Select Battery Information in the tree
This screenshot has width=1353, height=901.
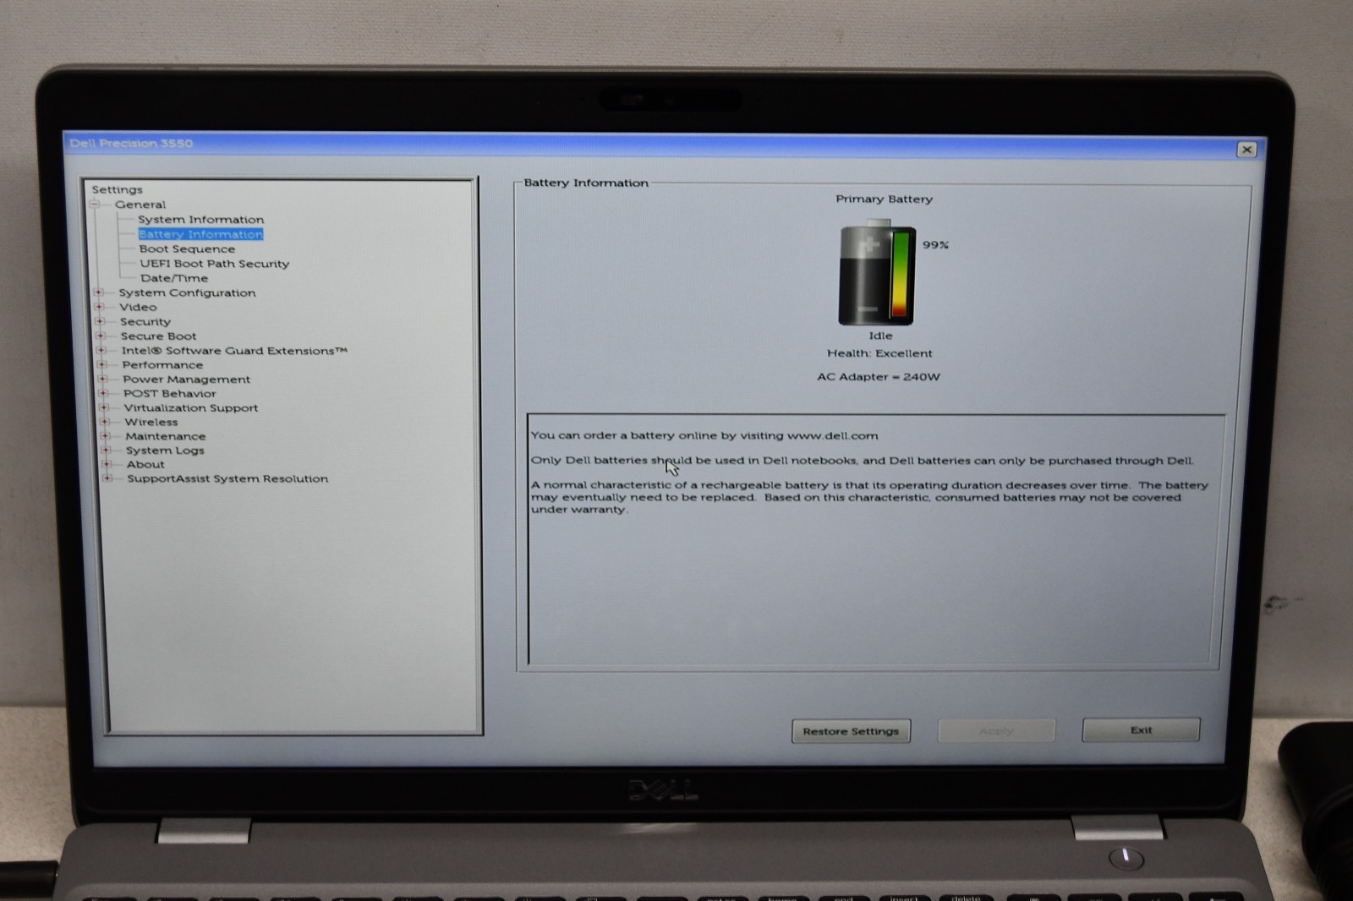[x=200, y=234]
